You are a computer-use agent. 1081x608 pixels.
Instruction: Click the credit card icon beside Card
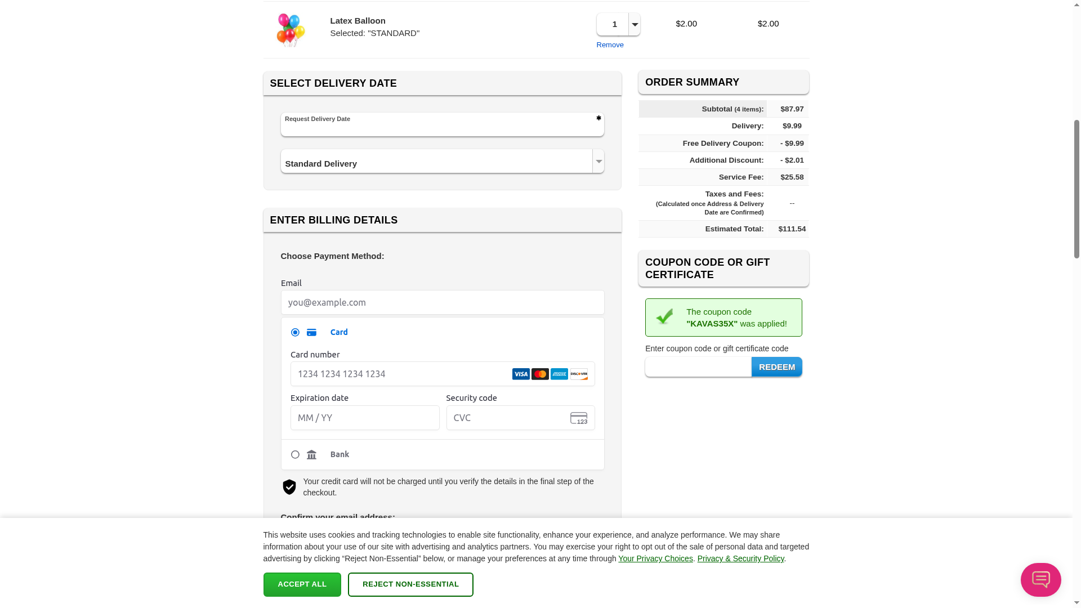click(311, 333)
